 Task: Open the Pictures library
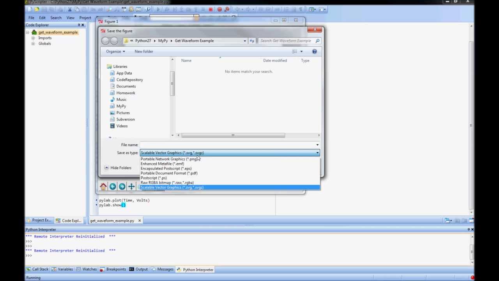(x=123, y=113)
